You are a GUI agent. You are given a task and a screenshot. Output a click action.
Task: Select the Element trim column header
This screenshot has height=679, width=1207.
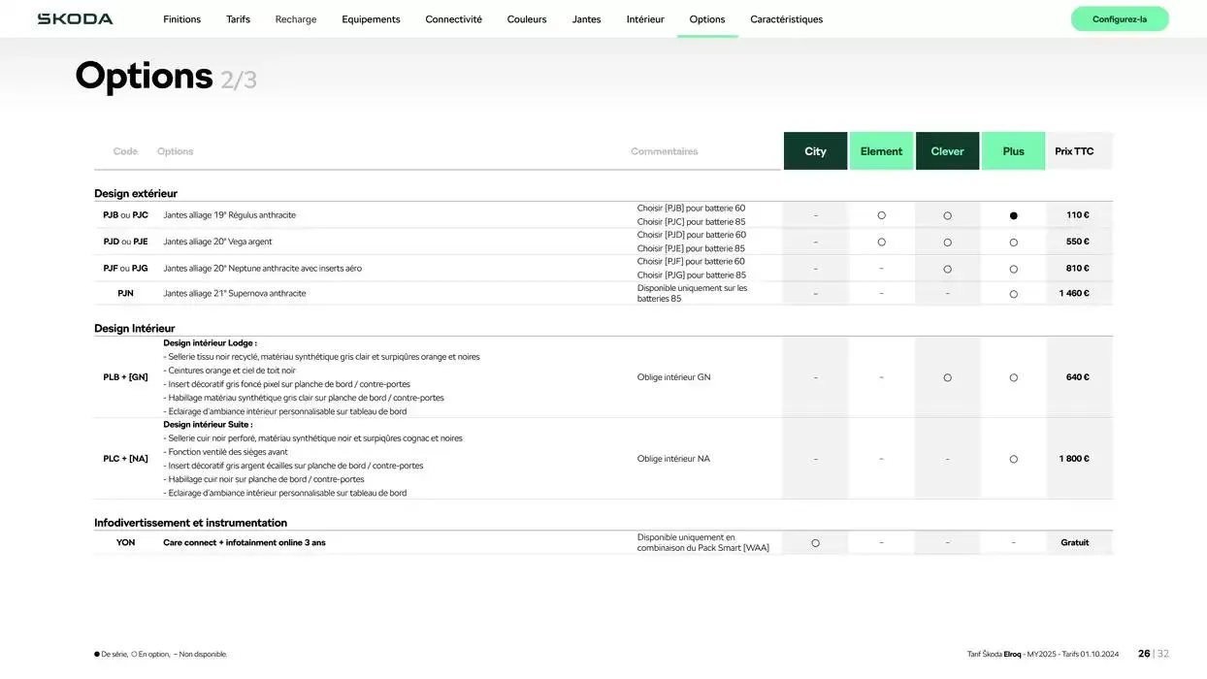coord(881,151)
